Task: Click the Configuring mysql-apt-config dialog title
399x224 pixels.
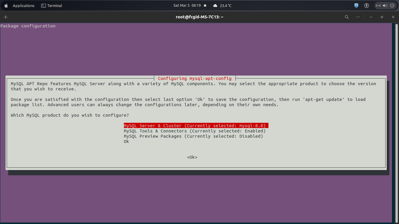Action: [x=195, y=78]
